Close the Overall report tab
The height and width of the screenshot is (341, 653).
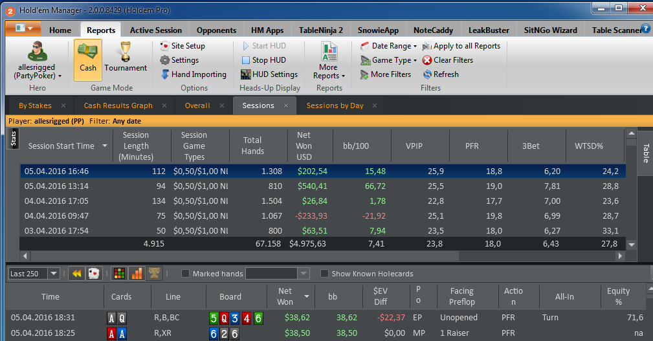pos(222,105)
